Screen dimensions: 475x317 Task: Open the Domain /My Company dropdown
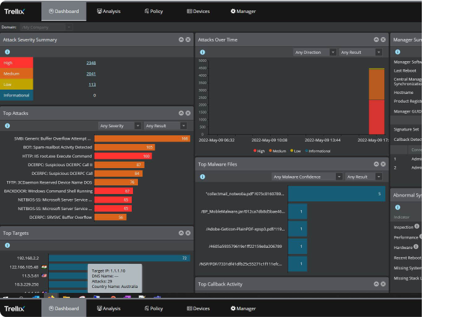click(x=46, y=27)
